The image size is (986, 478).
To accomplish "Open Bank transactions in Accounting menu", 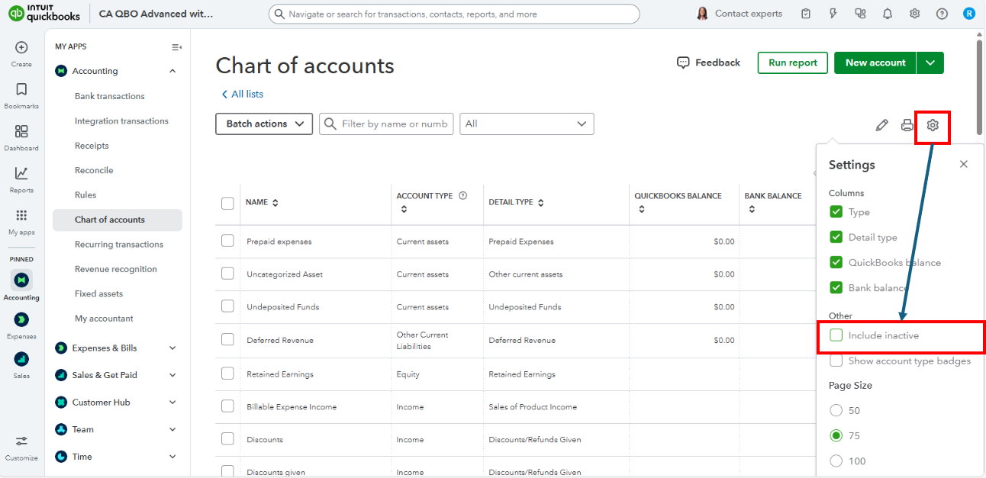I will [109, 96].
